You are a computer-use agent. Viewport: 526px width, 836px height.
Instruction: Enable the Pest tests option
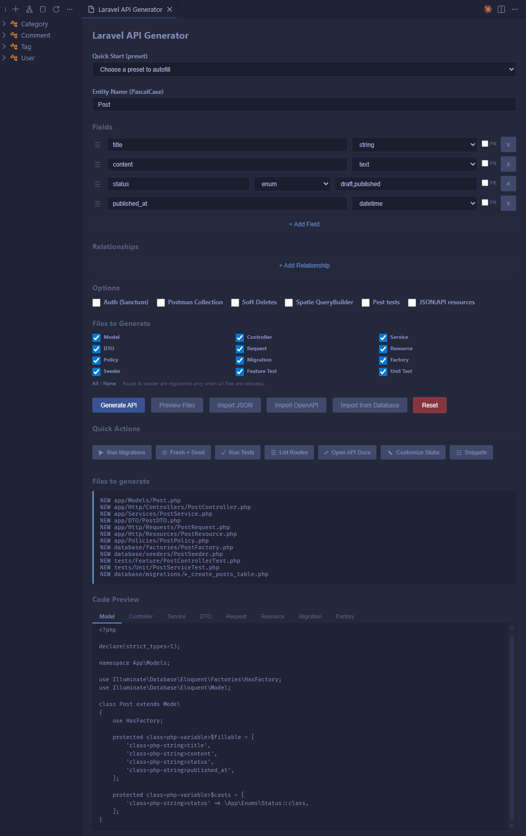366,303
